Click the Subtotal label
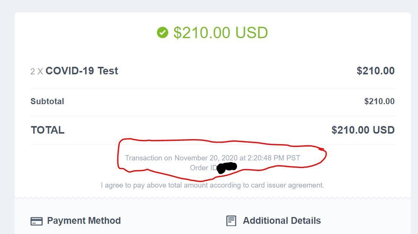The image size is (418, 234). pos(47,102)
